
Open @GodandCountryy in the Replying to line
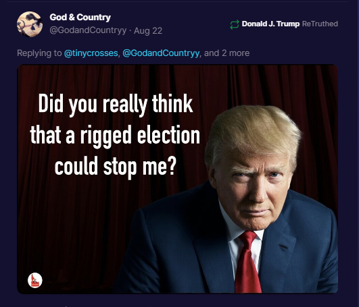pos(161,53)
